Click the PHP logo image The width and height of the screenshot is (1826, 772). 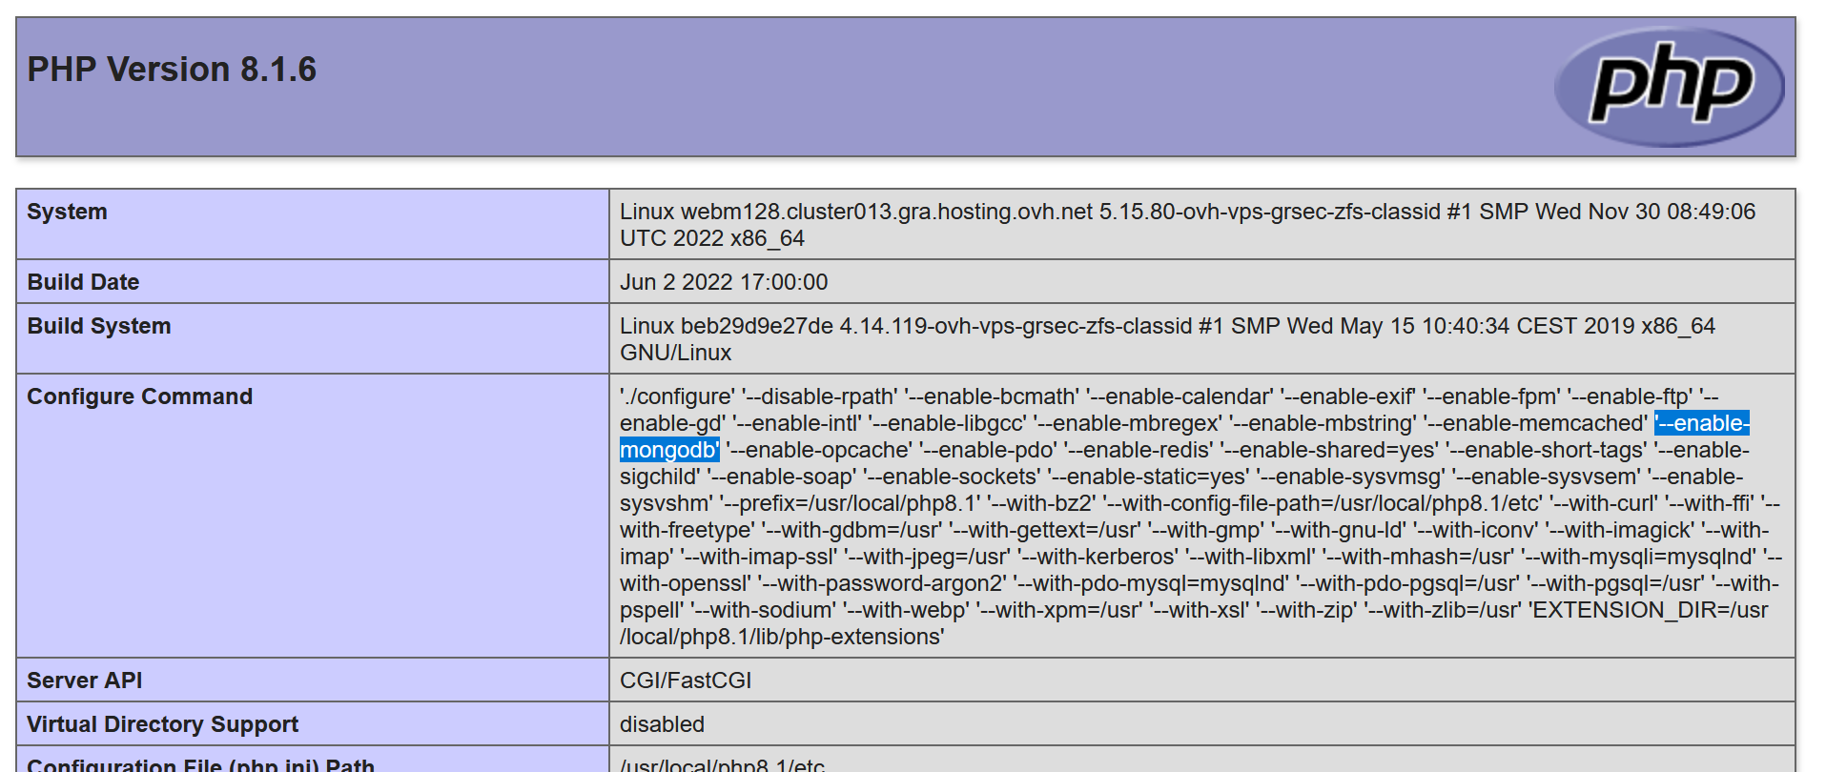(1669, 87)
